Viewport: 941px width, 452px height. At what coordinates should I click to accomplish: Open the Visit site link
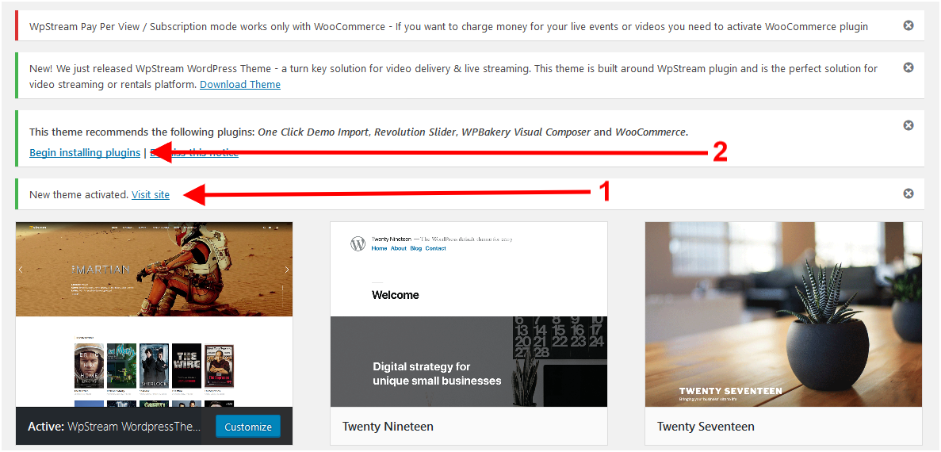tap(151, 194)
